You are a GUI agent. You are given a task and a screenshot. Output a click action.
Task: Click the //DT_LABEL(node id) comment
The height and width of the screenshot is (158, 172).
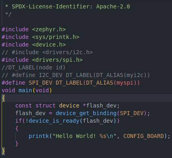pos(33,67)
